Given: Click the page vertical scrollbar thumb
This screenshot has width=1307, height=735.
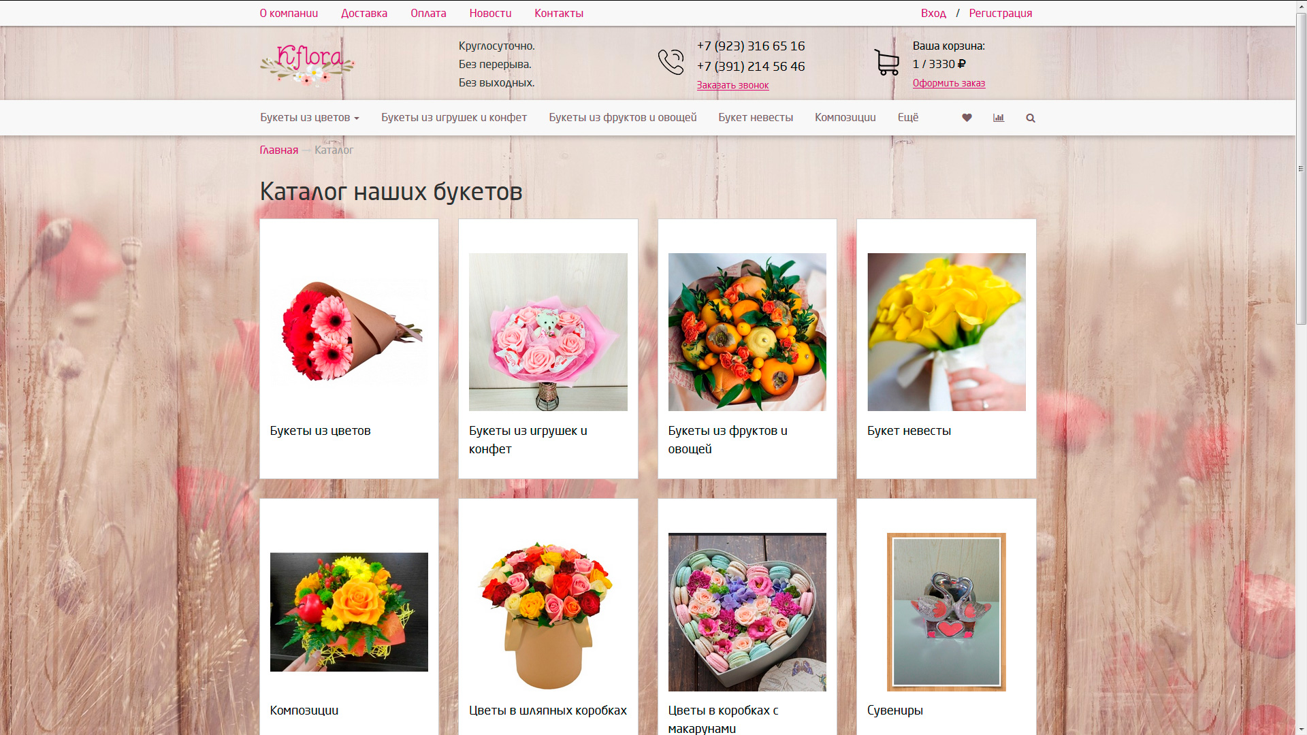Looking at the screenshot, I should (1301, 169).
